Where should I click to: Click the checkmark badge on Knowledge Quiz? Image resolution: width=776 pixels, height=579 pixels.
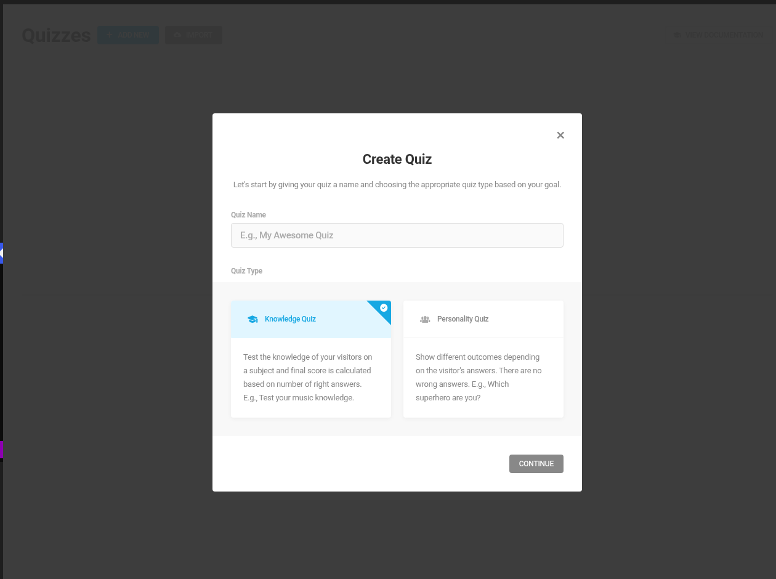click(x=384, y=307)
